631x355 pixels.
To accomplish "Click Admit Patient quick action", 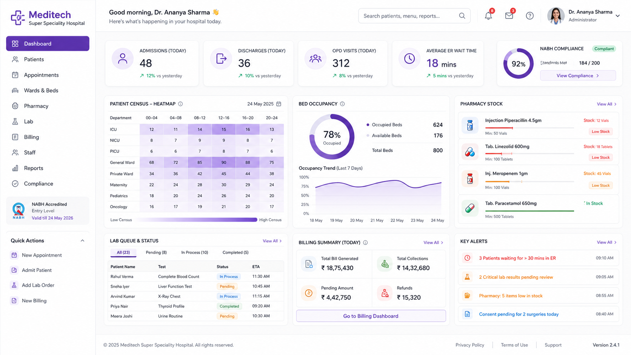I will coord(32,270).
